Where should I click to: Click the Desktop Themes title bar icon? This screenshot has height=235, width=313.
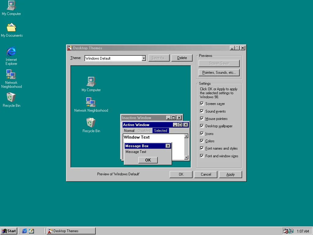click(x=70, y=48)
